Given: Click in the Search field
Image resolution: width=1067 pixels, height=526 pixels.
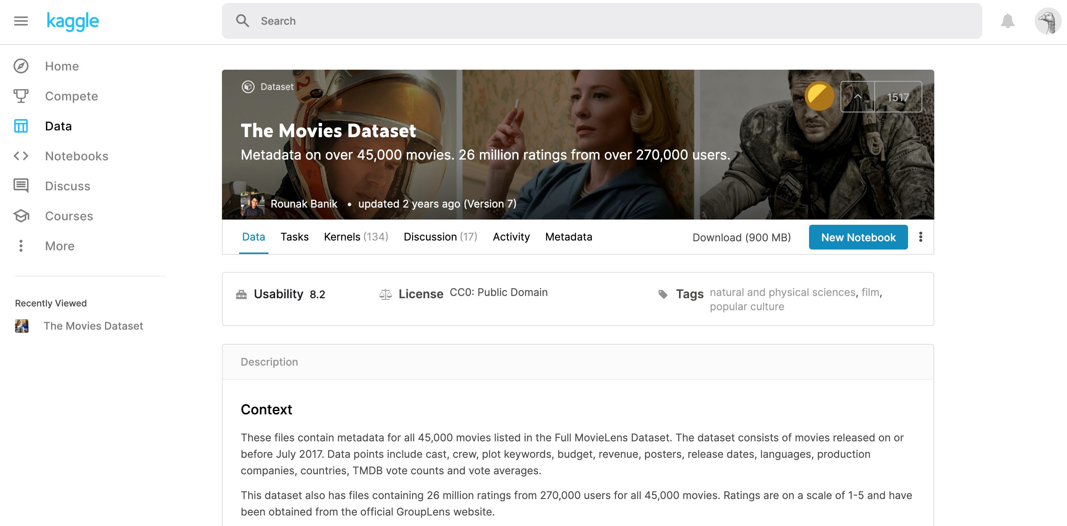Looking at the screenshot, I should [x=601, y=21].
